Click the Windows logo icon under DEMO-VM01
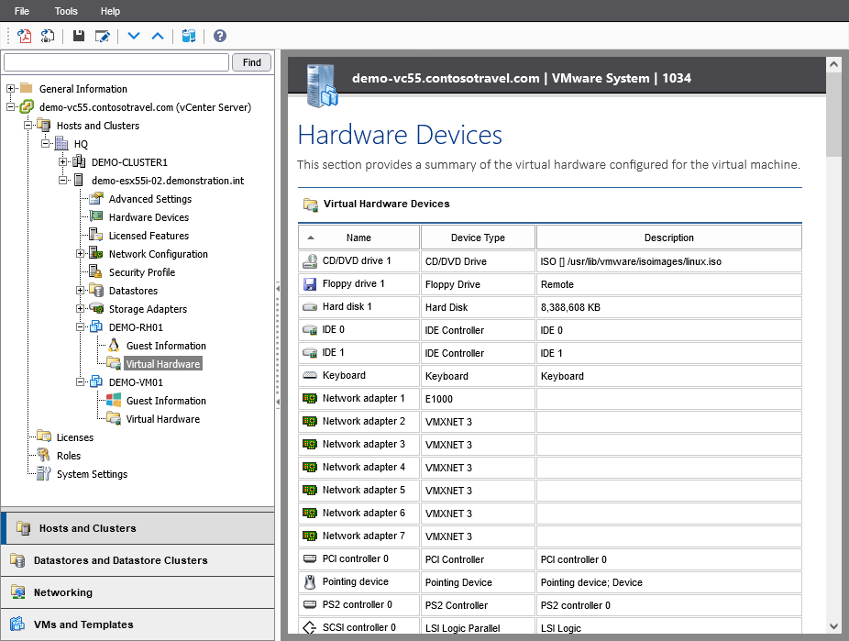The width and height of the screenshot is (849, 641). (114, 400)
